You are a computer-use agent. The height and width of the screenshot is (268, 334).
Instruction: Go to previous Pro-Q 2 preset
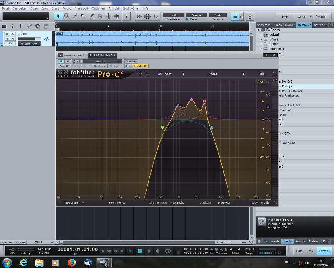[183, 74]
